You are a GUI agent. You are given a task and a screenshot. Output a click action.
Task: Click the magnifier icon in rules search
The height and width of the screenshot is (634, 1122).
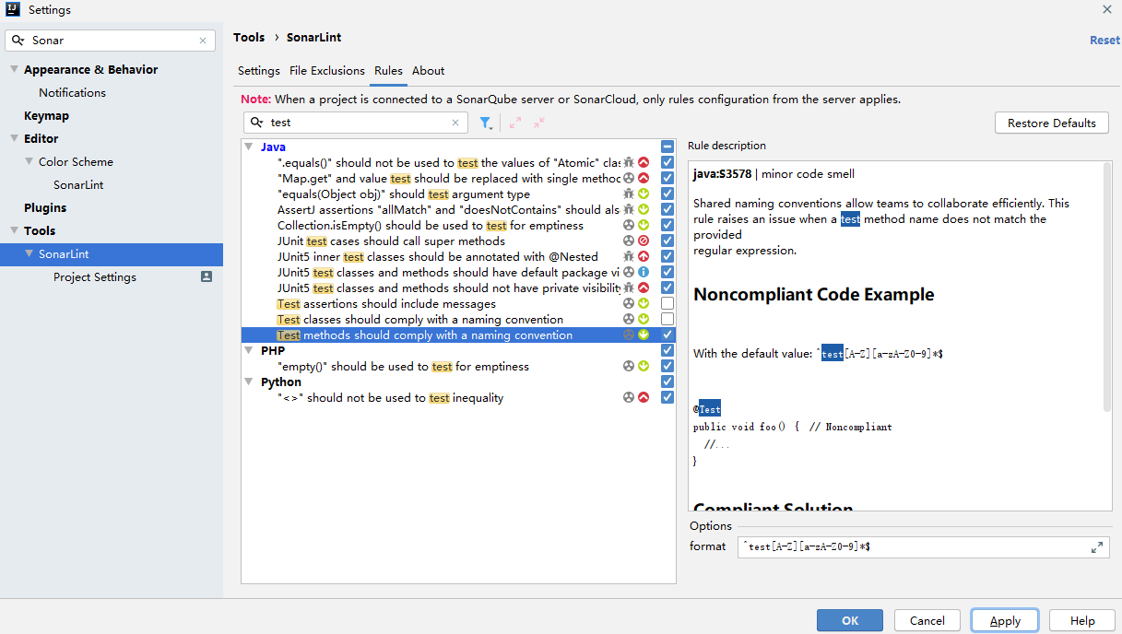[257, 123]
